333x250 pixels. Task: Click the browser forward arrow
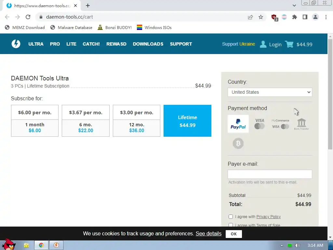18,17
